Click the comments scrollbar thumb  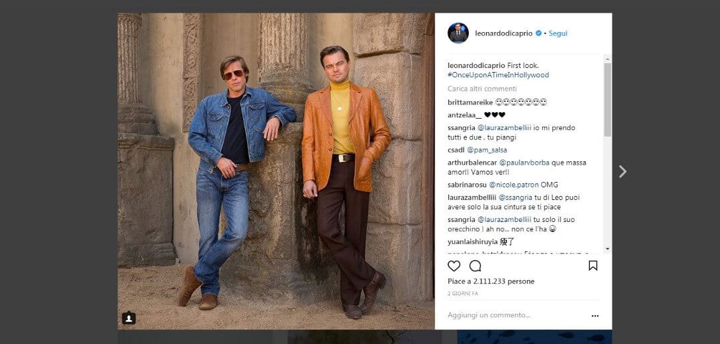[607, 100]
